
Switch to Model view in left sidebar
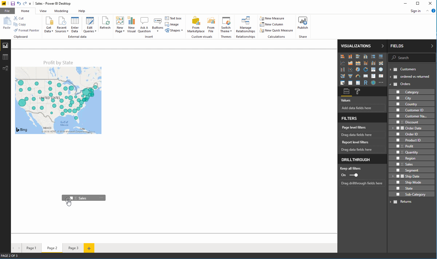pos(5,68)
